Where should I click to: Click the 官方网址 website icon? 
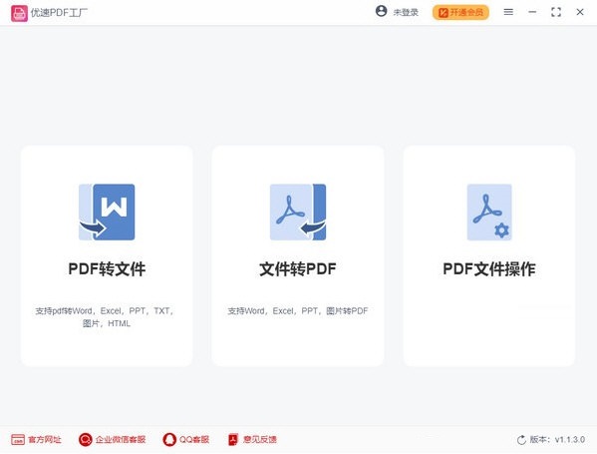coord(18,439)
